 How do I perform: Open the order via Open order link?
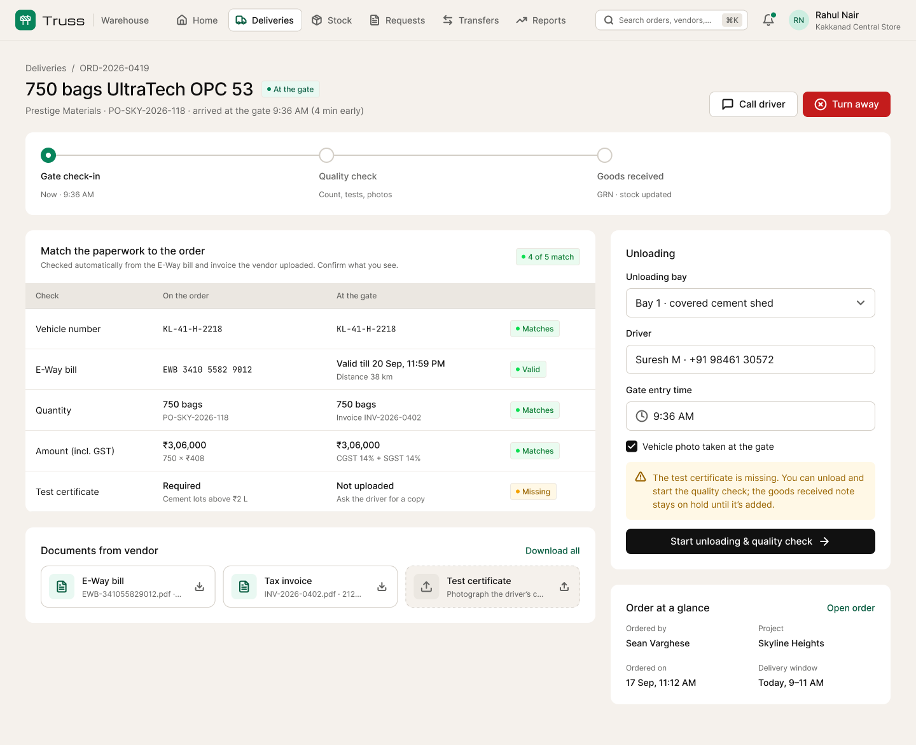pyautogui.click(x=851, y=608)
